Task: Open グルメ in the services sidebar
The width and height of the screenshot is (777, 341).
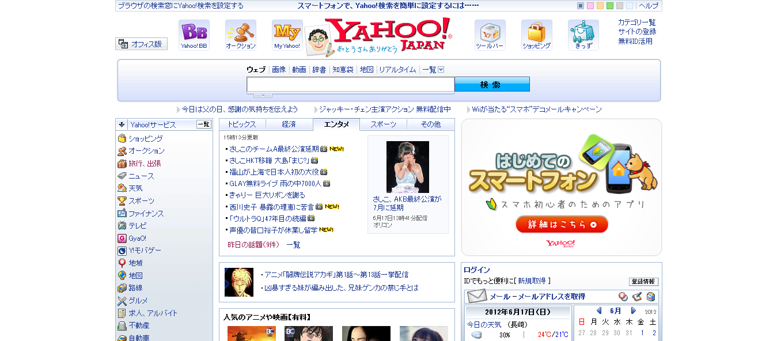Action: (x=138, y=301)
